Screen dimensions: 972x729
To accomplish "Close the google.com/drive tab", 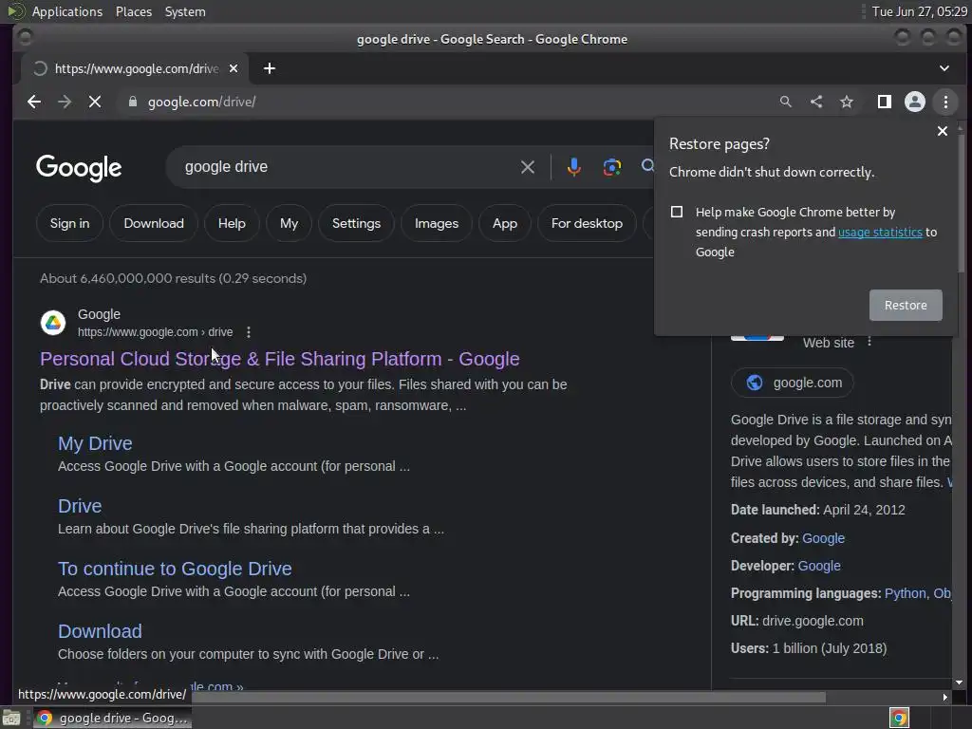I will (x=234, y=68).
